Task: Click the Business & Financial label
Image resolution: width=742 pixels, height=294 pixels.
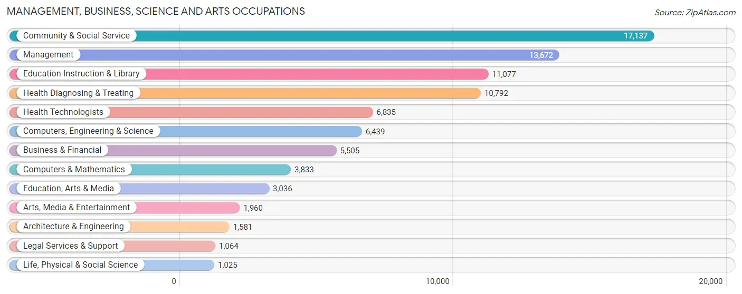Action: click(62, 150)
